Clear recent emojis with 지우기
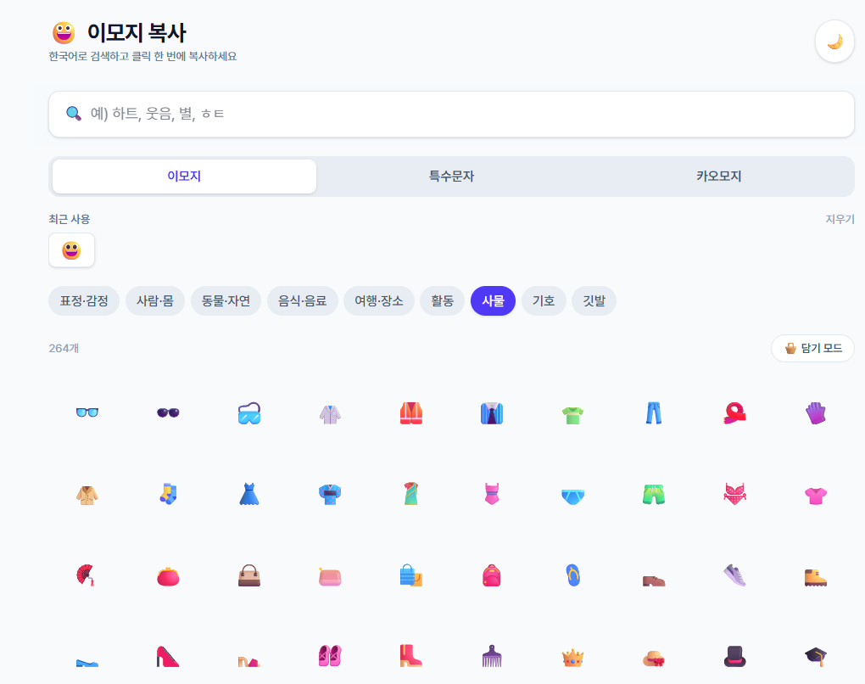The width and height of the screenshot is (865, 684). click(x=840, y=219)
